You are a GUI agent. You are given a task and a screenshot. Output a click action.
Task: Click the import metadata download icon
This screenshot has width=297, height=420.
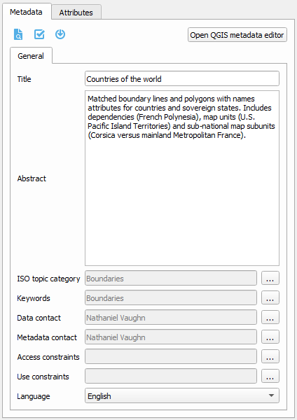click(60, 34)
